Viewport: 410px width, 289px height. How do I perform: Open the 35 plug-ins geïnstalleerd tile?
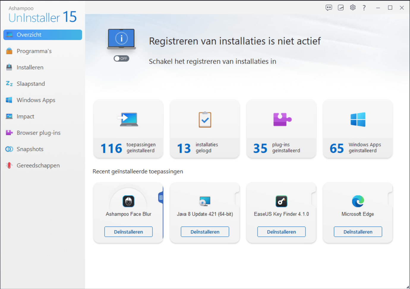click(x=281, y=129)
